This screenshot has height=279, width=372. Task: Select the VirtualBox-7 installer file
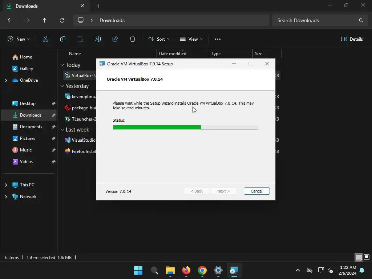click(x=80, y=76)
